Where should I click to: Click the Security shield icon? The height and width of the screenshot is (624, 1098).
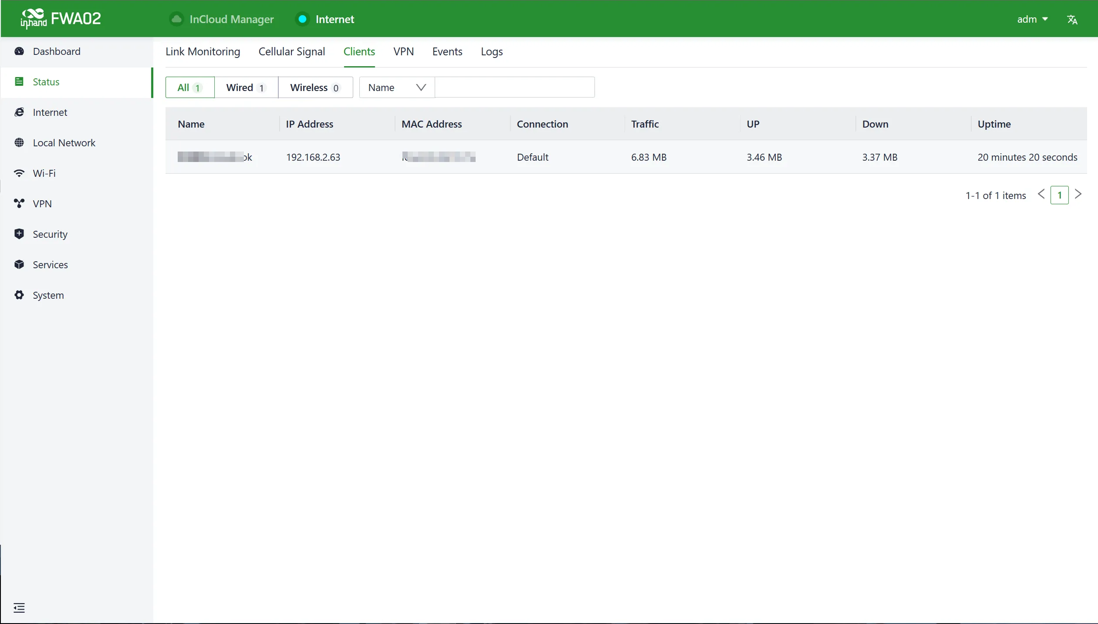point(19,234)
